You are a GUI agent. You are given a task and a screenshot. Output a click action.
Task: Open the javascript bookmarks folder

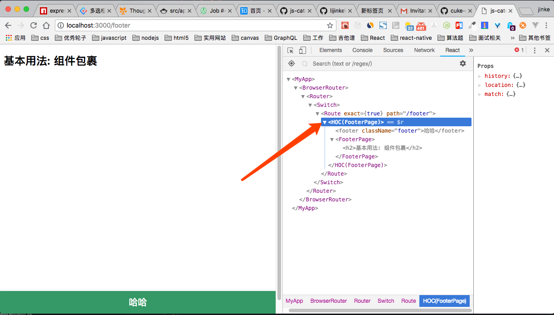pos(109,38)
